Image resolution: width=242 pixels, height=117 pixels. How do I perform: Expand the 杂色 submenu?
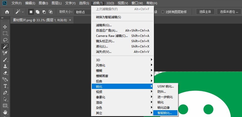[x=123, y=108]
